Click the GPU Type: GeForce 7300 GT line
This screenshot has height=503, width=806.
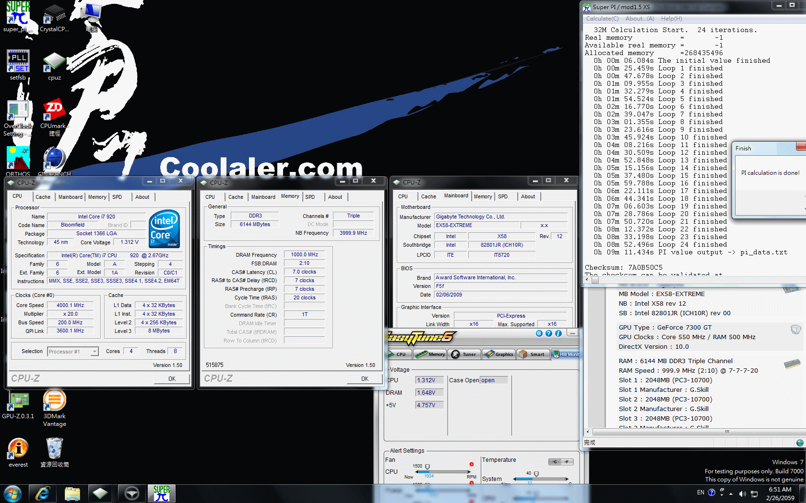tap(665, 328)
